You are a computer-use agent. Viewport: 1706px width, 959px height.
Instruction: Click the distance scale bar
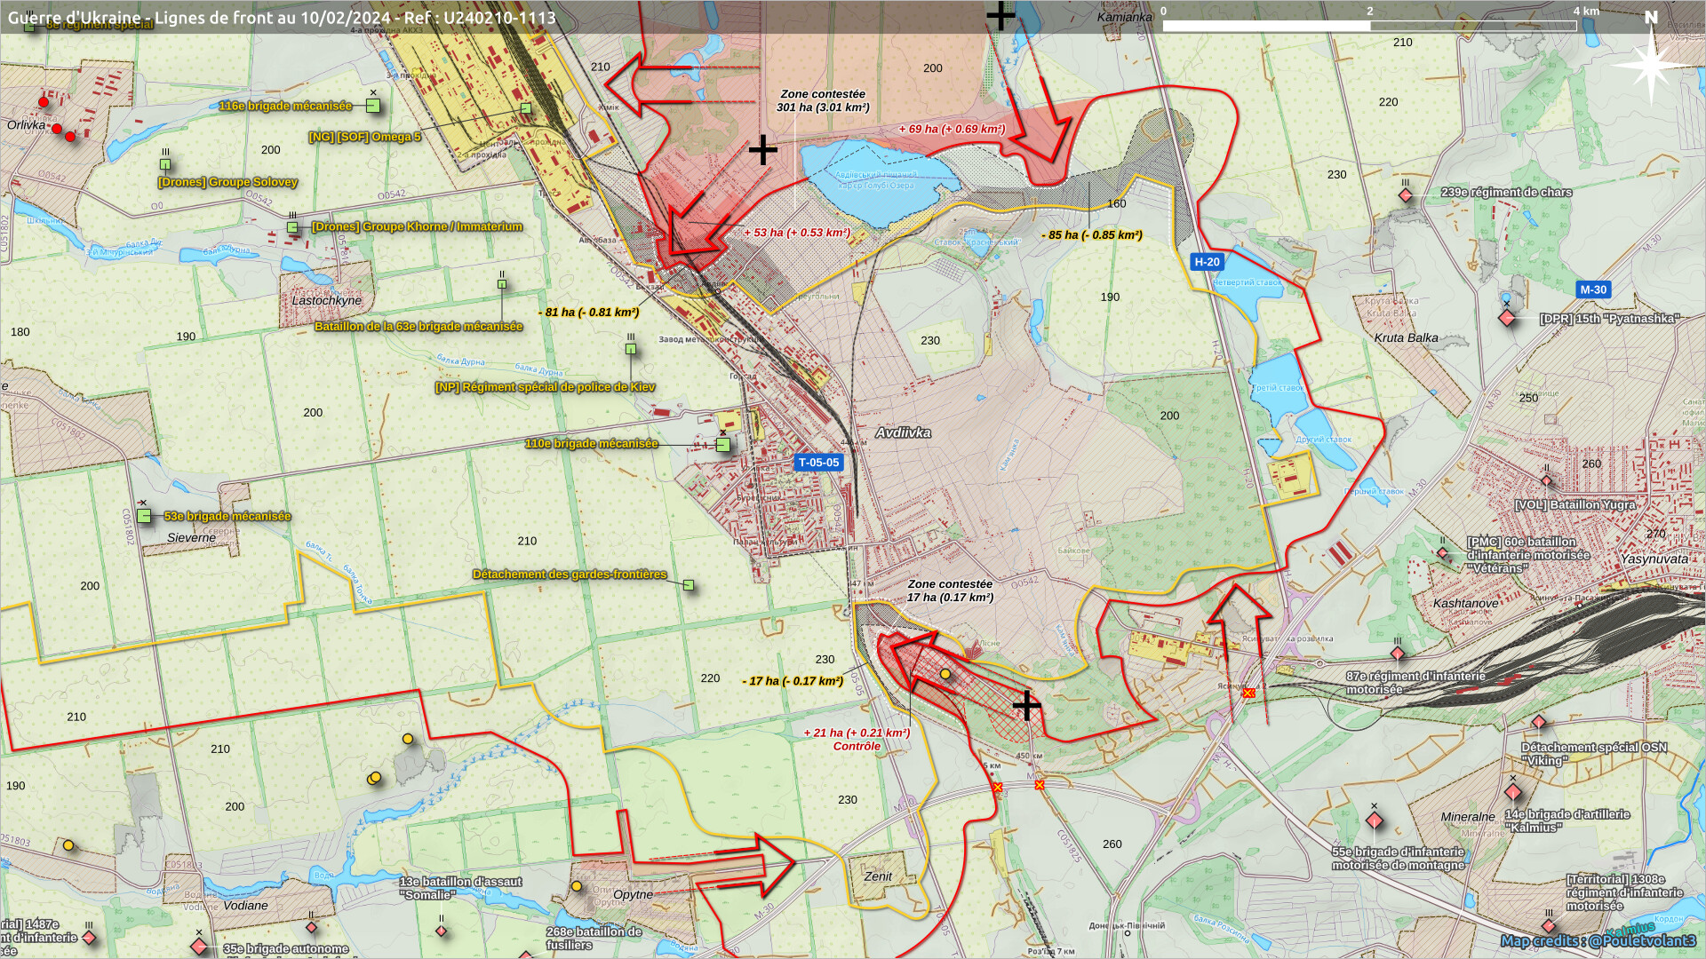click(x=1369, y=26)
